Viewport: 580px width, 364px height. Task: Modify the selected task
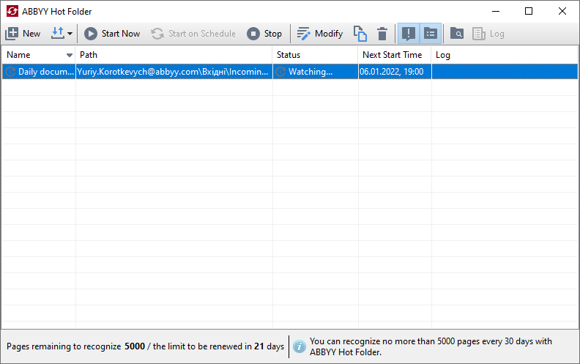320,34
